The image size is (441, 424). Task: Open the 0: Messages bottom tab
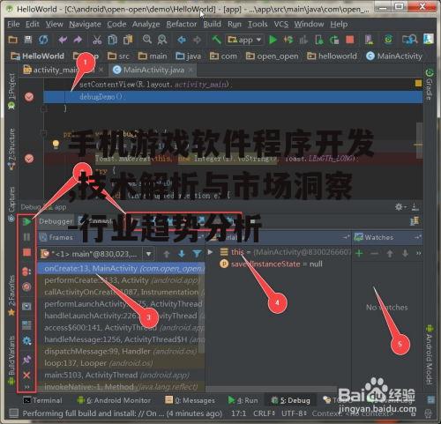point(191,400)
